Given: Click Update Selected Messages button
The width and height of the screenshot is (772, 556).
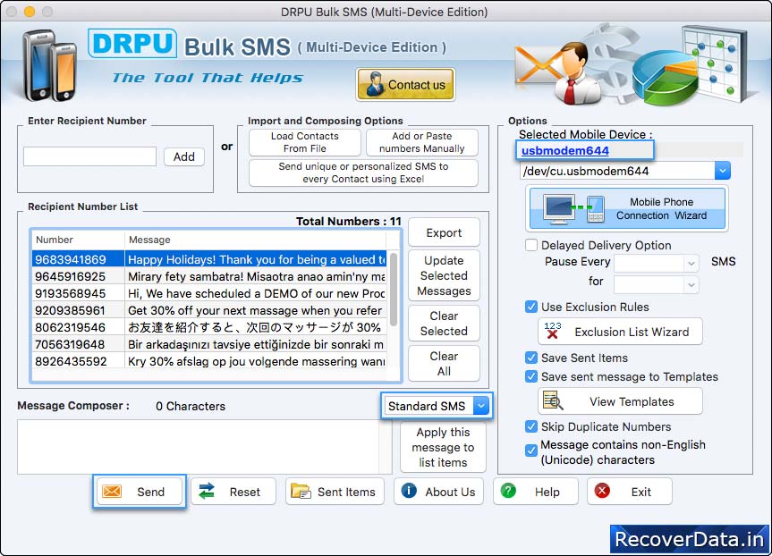Looking at the screenshot, I should (444, 275).
